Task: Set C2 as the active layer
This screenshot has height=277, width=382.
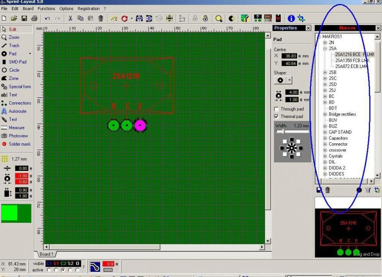Action: click(63, 270)
